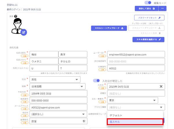This screenshot has height=129, width=174.
Task: Clear the 入社日 date with X icon
Action: pyautogui.click(x=161, y=86)
